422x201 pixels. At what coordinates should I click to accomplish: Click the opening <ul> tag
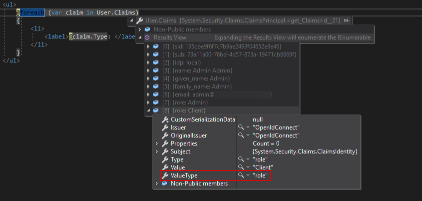click(x=9, y=4)
